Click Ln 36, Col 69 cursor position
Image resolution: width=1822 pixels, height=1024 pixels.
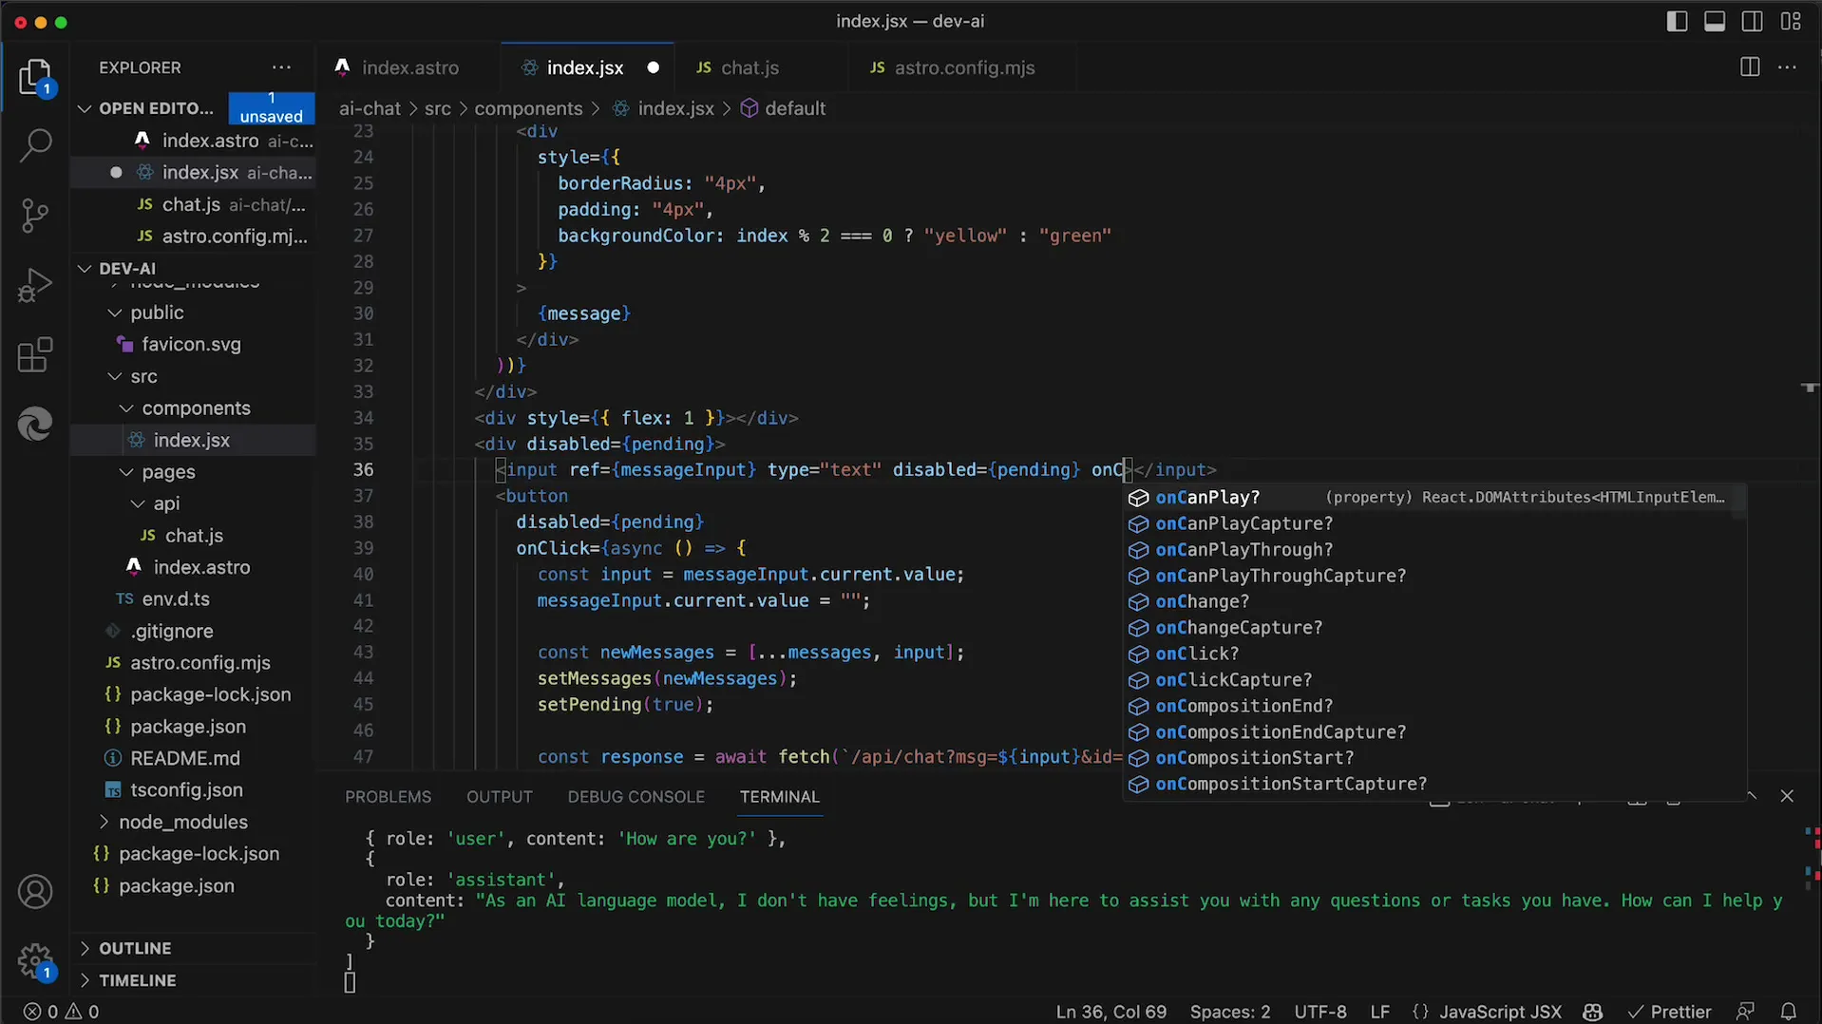click(1110, 1012)
